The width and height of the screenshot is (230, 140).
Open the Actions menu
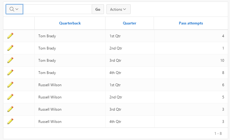click(x=118, y=9)
